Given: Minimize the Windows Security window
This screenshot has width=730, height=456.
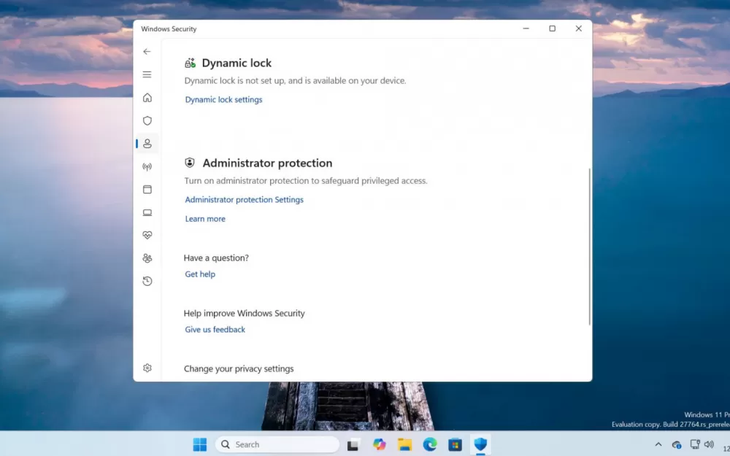Looking at the screenshot, I should (x=526, y=28).
